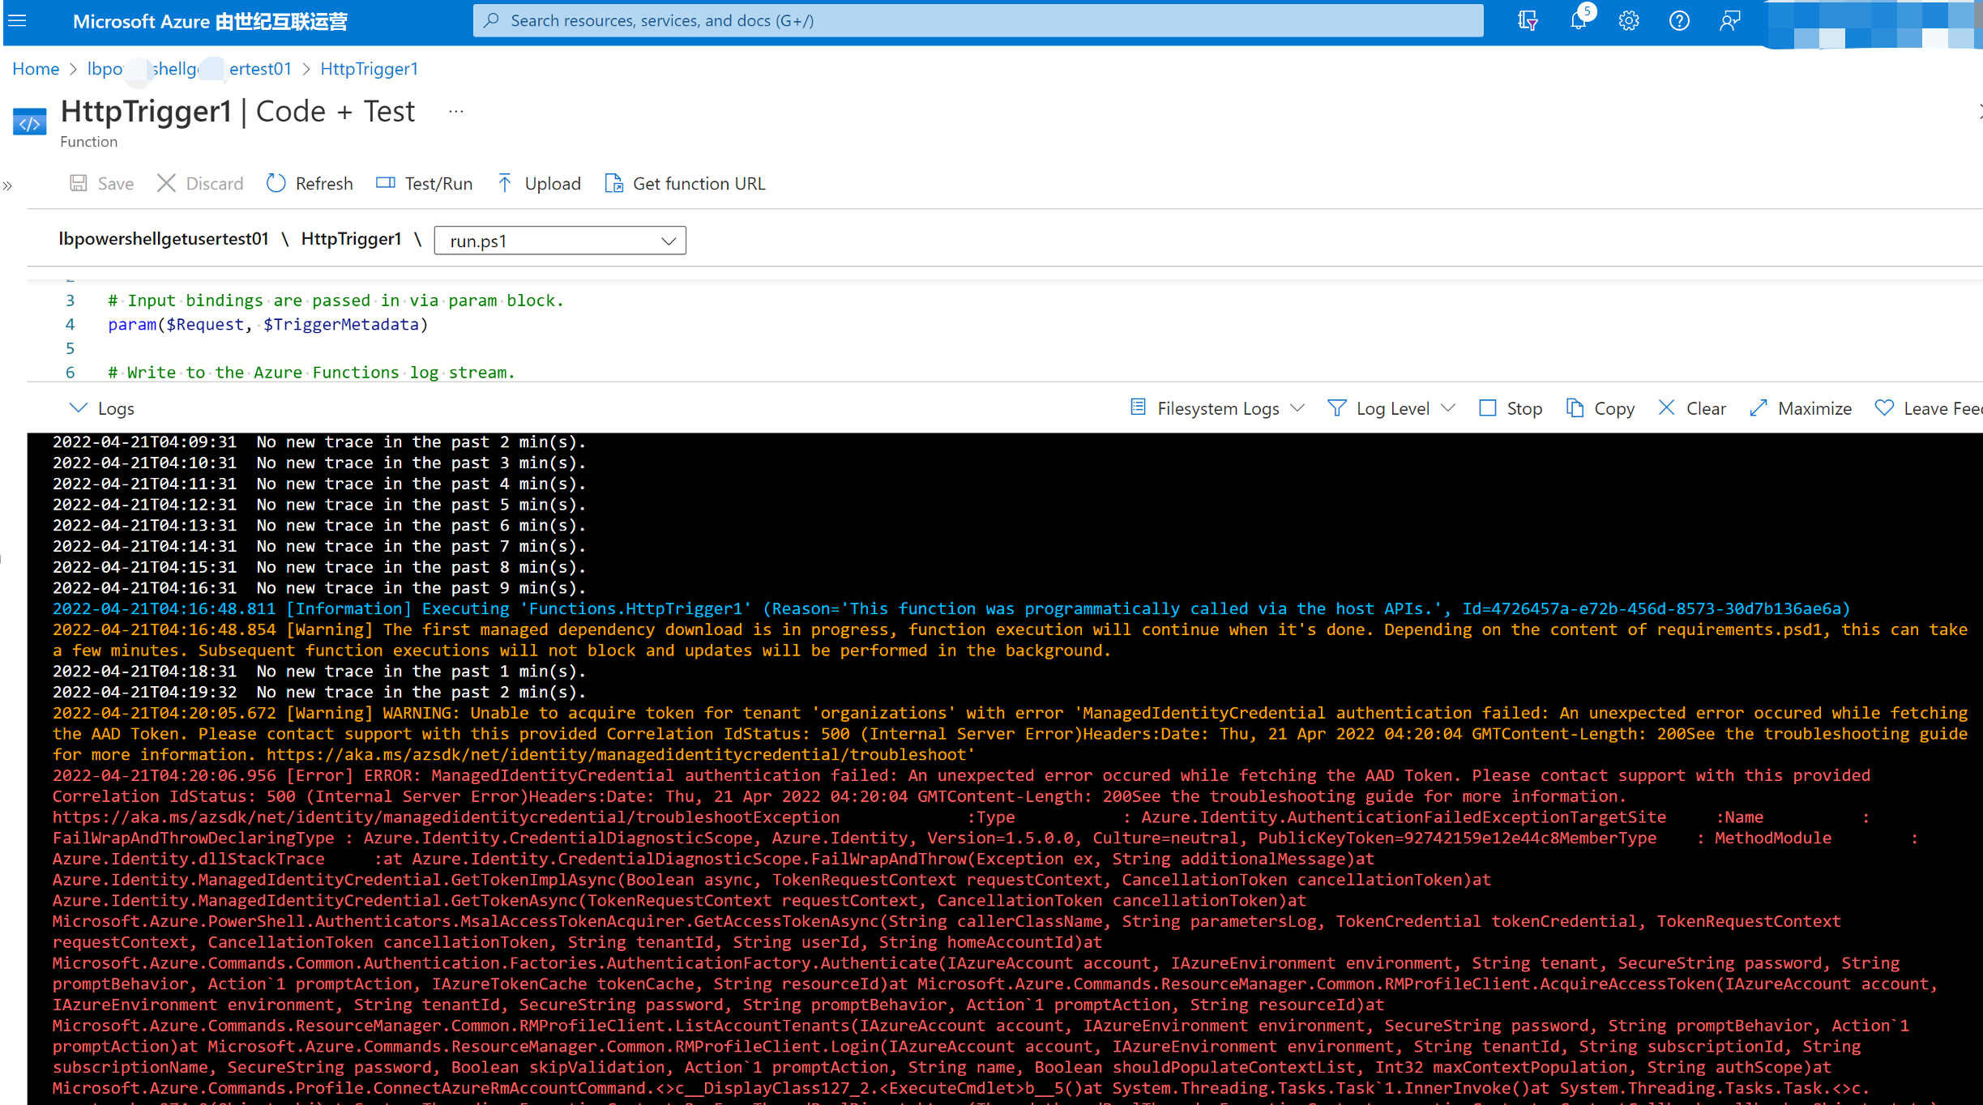The width and height of the screenshot is (1983, 1105).
Task: Open the feedback icon in header
Action: (x=1729, y=21)
